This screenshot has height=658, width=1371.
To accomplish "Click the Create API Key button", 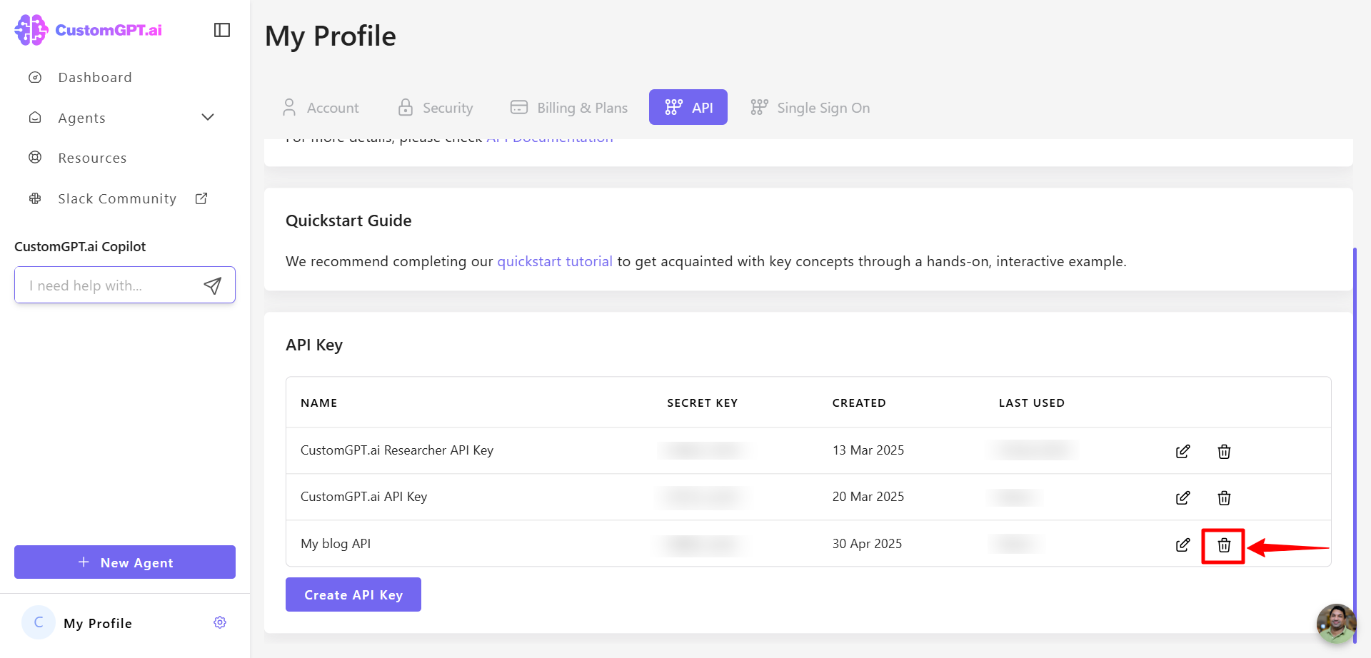I will pyautogui.click(x=353, y=595).
